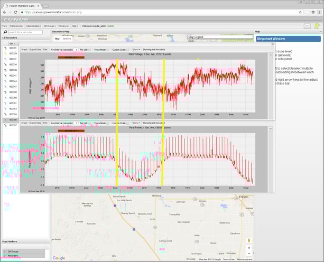Switch the map to Satellite view

pos(67,39)
